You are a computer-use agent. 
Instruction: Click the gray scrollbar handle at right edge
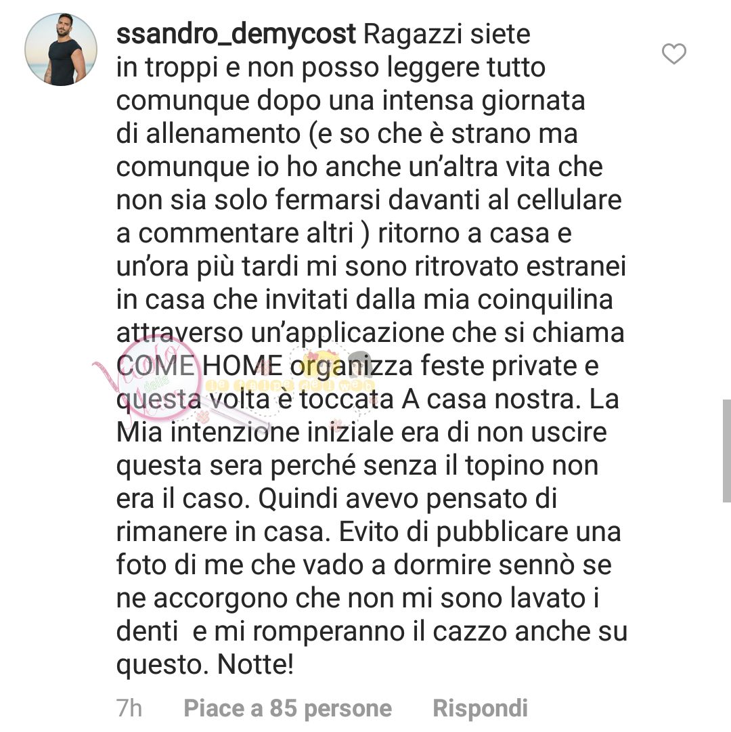point(726,451)
